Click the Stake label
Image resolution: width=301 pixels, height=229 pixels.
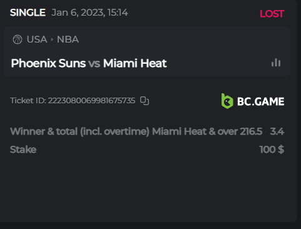tap(23, 150)
